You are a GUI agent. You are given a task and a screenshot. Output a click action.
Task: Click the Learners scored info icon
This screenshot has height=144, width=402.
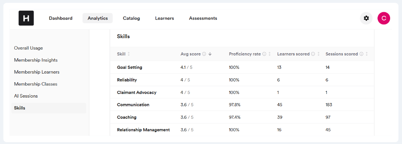coord(313,54)
